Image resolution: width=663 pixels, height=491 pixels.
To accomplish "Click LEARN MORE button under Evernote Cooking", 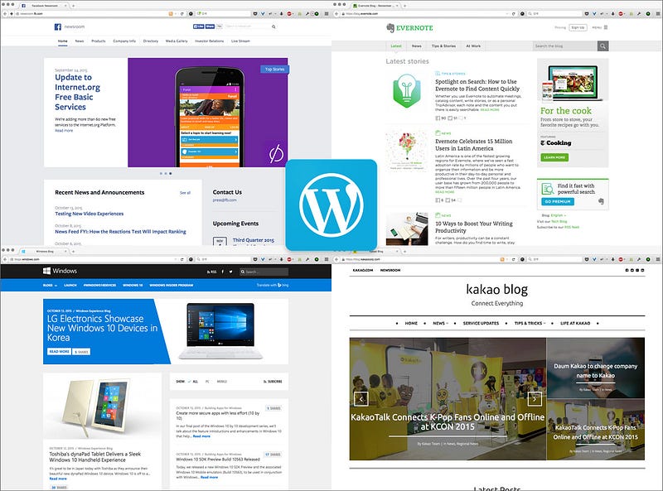I will pyautogui.click(x=554, y=157).
